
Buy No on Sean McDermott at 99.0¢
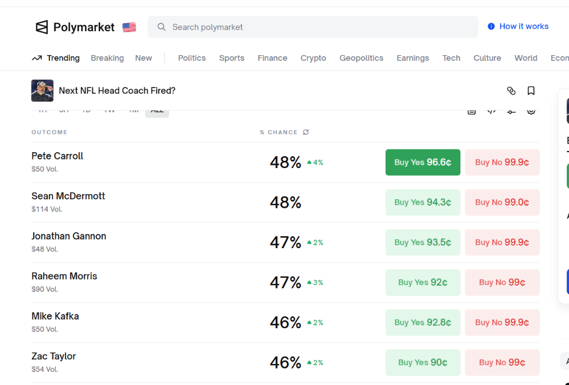click(x=502, y=202)
